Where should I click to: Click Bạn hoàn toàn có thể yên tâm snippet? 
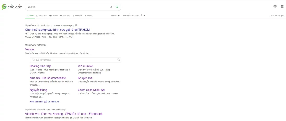click(58, 53)
